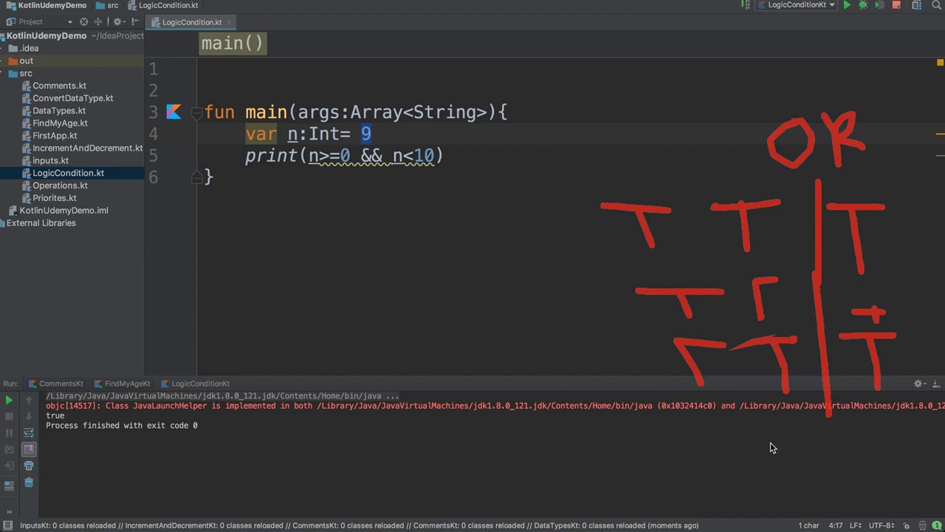Image resolution: width=945 pixels, height=532 pixels.
Task: Click Scroll from Source target icon
Action: pyautogui.click(x=83, y=21)
